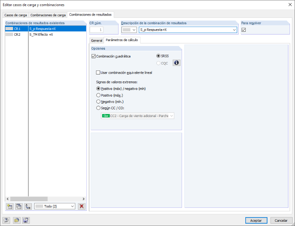
Task: Click the new result combination icon
Action: 10,206
